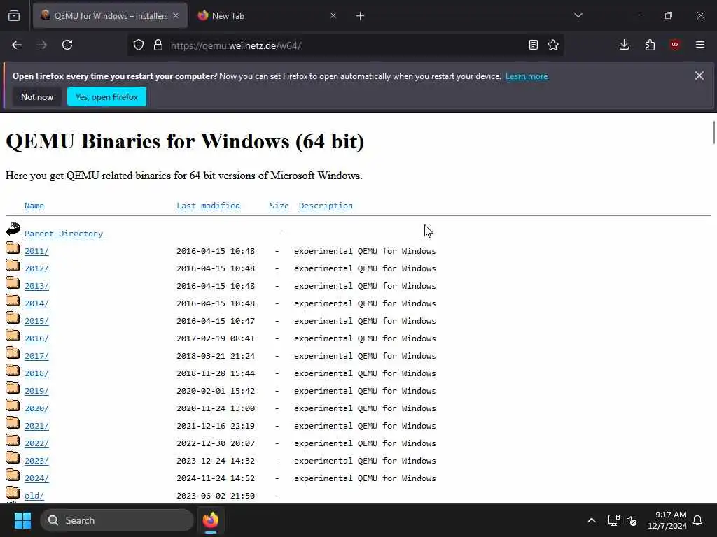Open the 2021/ folder link
This screenshot has width=717, height=537.
[x=36, y=426]
